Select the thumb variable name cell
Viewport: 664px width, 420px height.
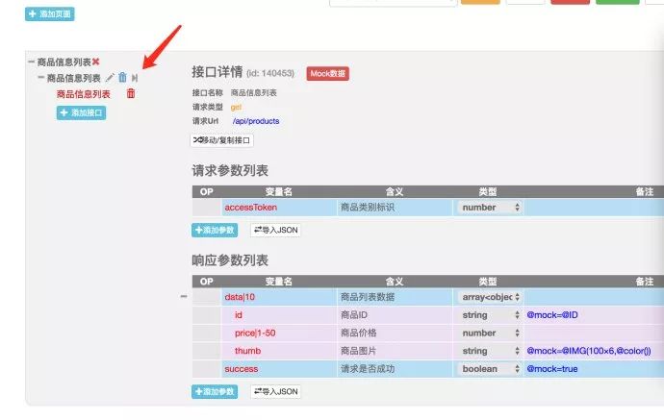click(279, 351)
